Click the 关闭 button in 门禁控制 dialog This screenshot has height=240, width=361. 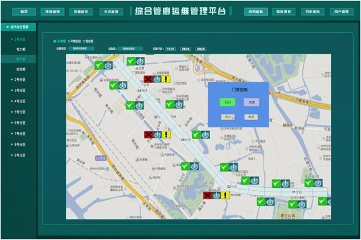[251, 102]
